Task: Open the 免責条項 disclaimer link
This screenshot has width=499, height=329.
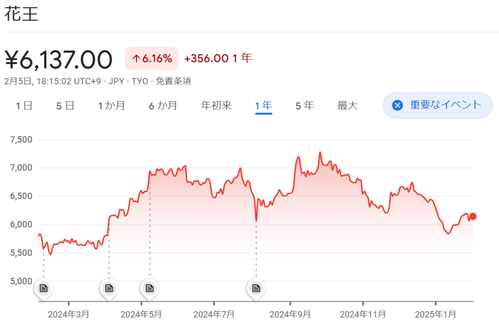Action: tap(173, 81)
